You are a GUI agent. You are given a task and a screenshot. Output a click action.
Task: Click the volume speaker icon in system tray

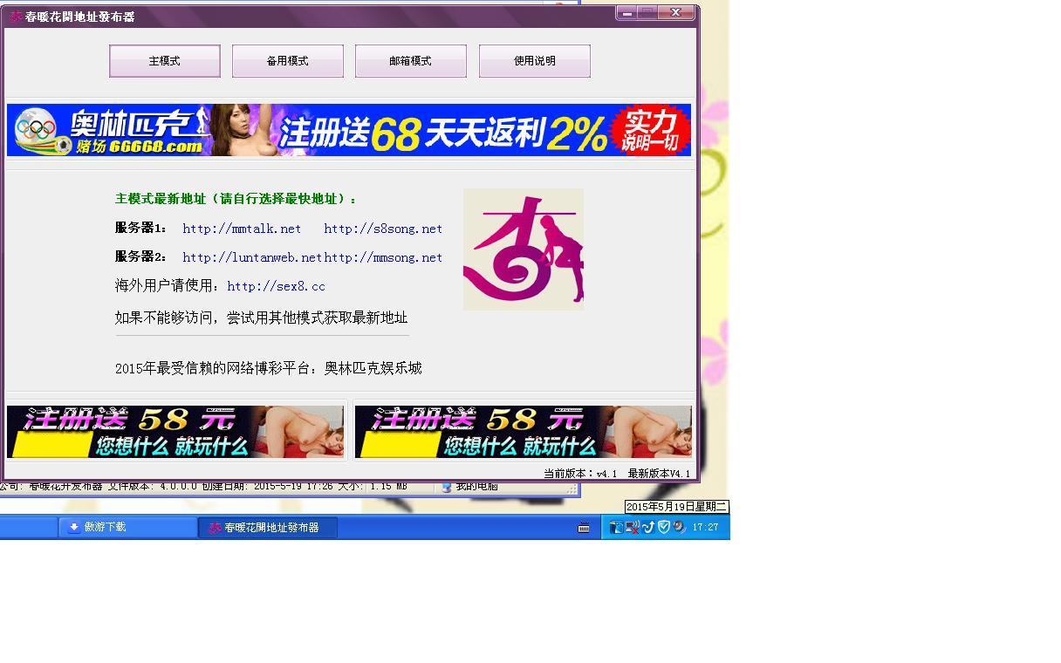(679, 527)
